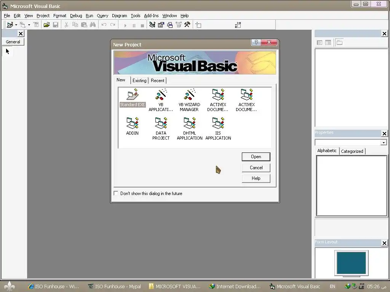
Task: Click the Help button in the dialog
Action: pos(256,178)
